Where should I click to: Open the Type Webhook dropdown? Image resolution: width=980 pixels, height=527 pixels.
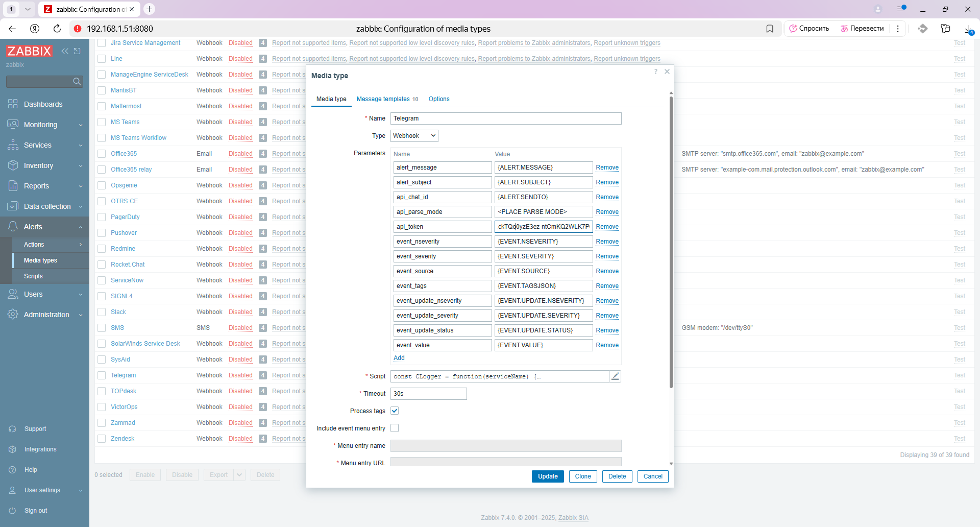(x=414, y=136)
